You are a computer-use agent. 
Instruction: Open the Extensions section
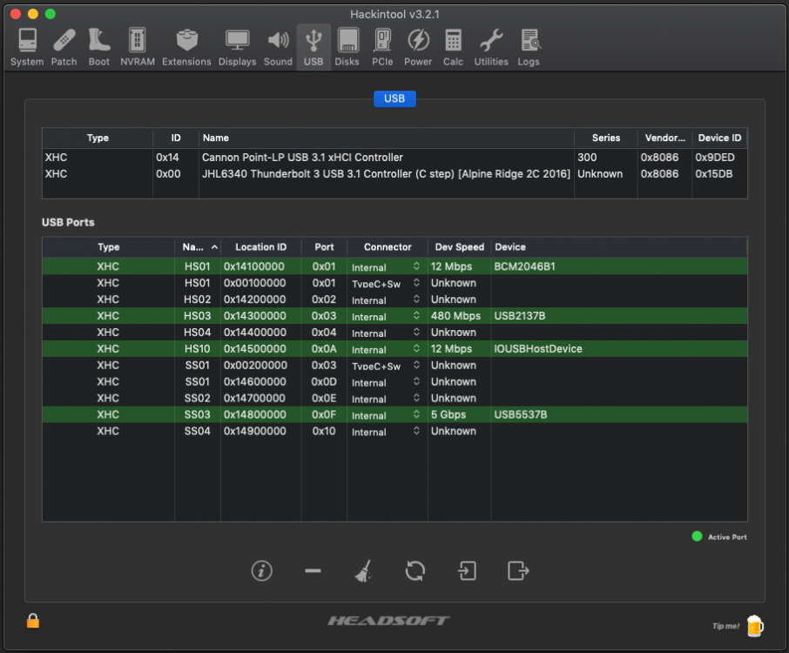pos(186,47)
